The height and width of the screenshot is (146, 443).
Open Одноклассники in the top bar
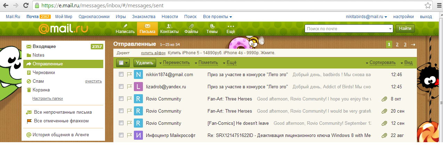click(94, 16)
